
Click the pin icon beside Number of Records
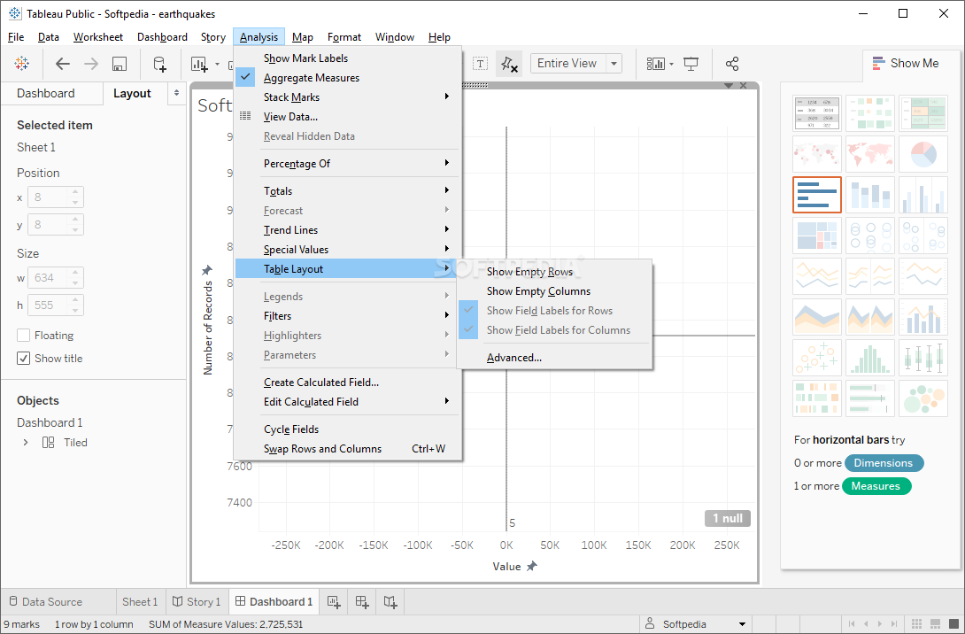pyautogui.click(x=207, y=269)
